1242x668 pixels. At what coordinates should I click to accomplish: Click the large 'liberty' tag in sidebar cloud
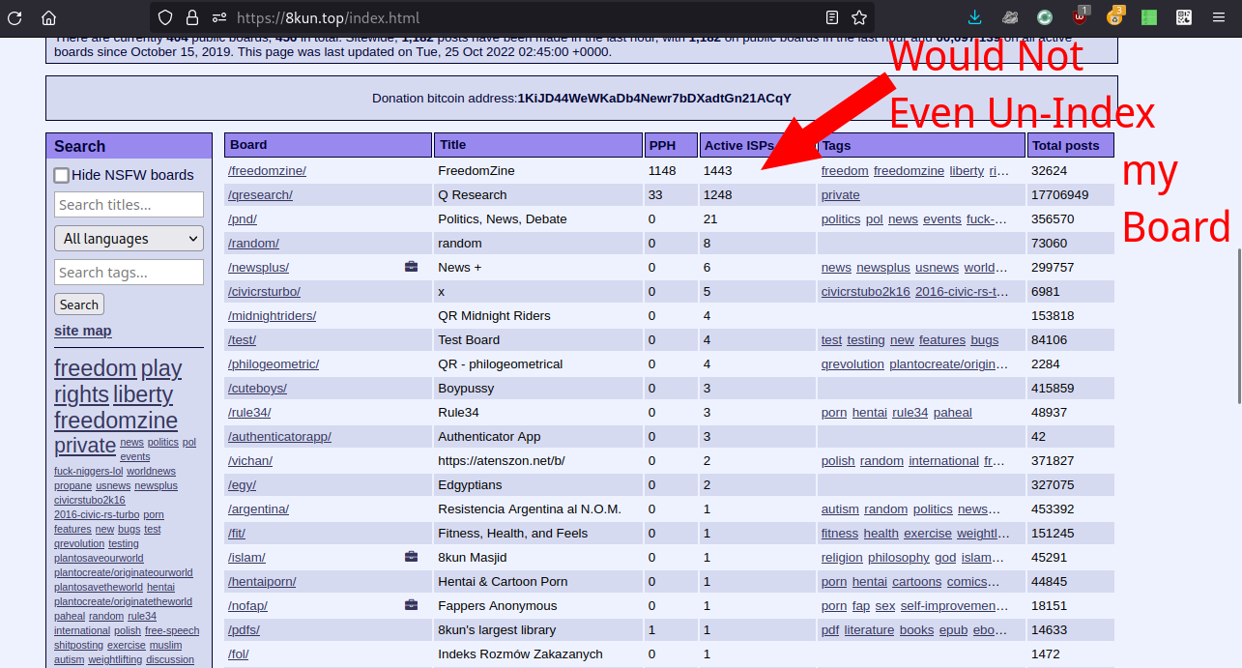click(x=143, y=394)
